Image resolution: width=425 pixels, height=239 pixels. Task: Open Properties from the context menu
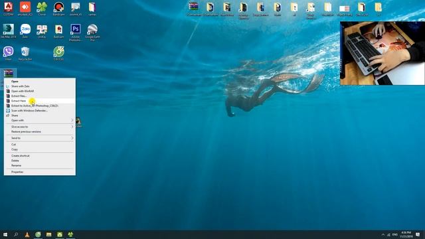pos(40,172)
